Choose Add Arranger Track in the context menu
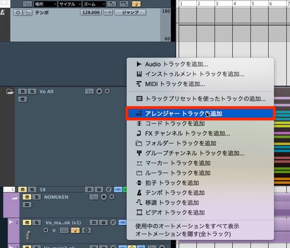290x248 pixels. [x=200, y=114]
